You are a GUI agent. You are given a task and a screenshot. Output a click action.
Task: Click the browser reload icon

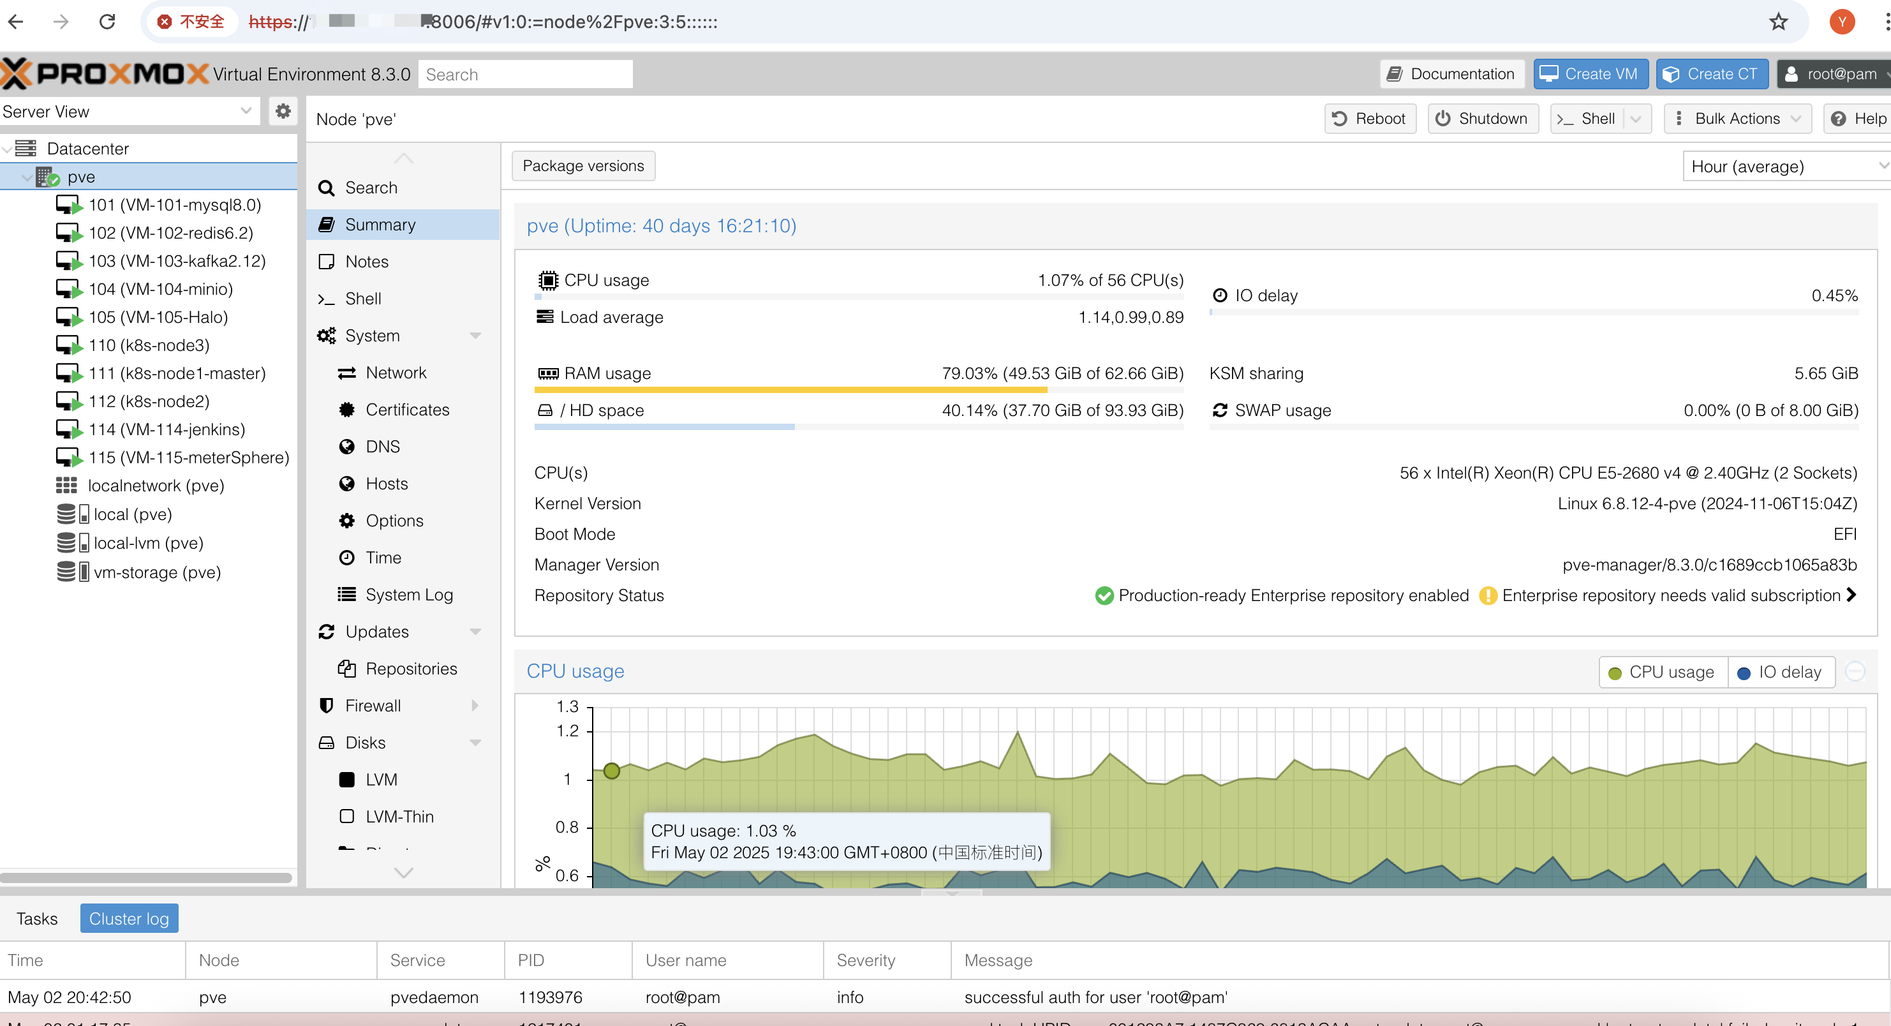point(107,22)
